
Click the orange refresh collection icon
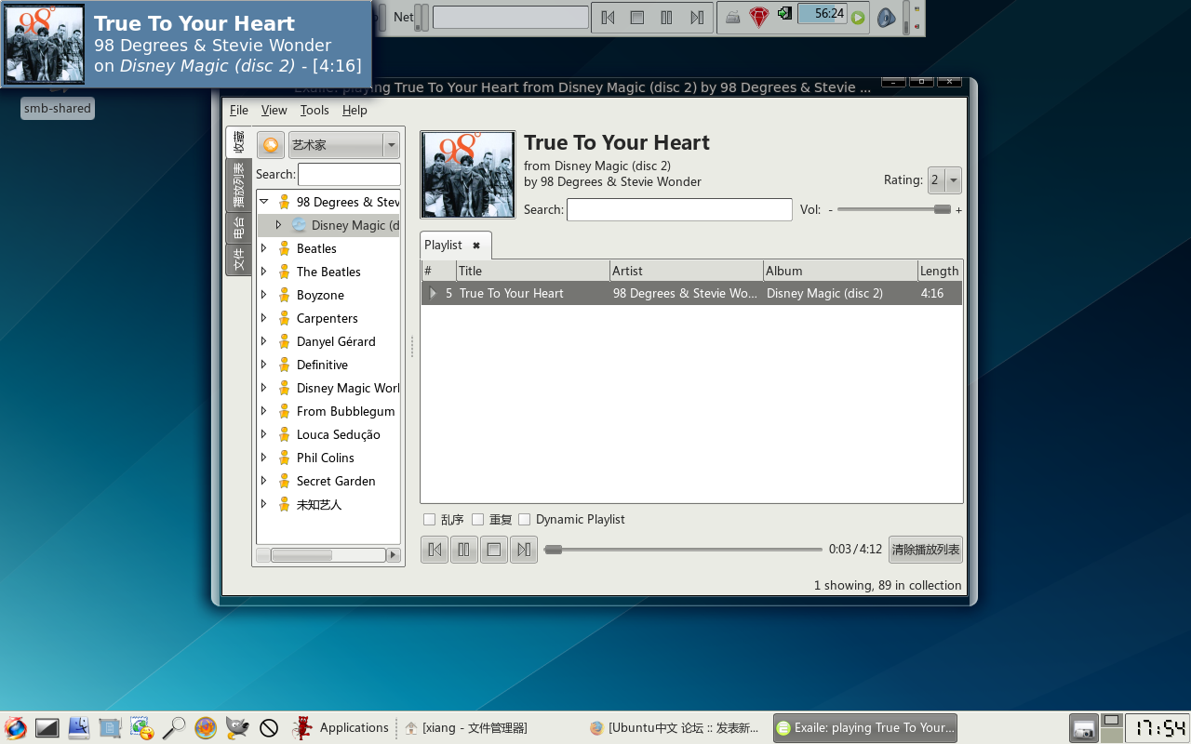271,145
